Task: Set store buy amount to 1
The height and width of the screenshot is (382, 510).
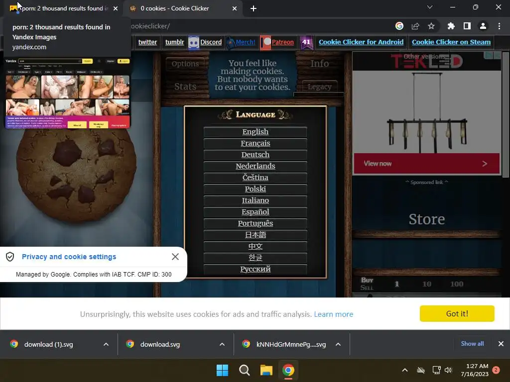Action: tap(397, 284)
